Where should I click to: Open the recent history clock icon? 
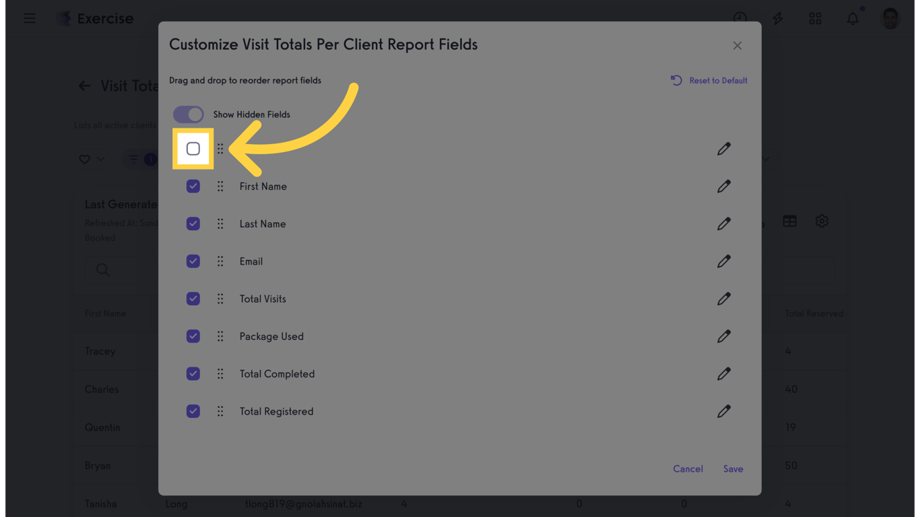(740, 18)
